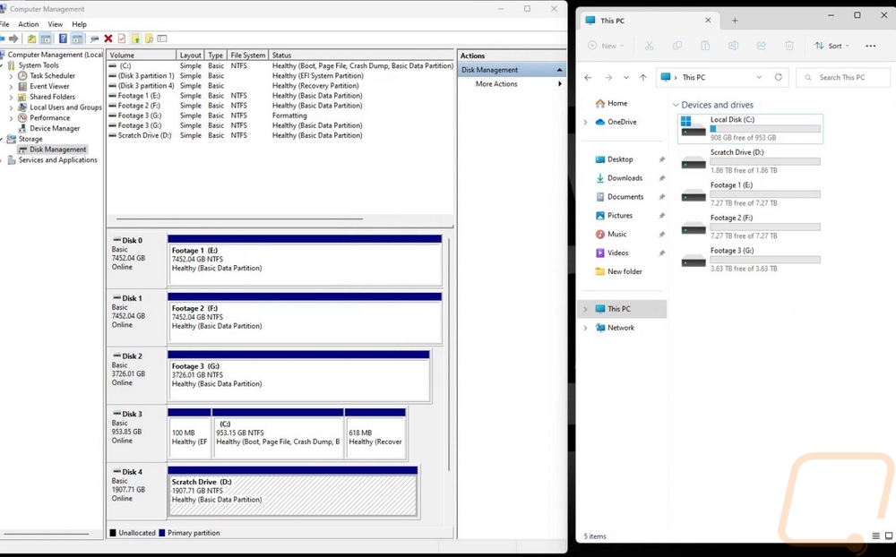
Task: Click the Search This PC field
Action: tap(843, 77)
